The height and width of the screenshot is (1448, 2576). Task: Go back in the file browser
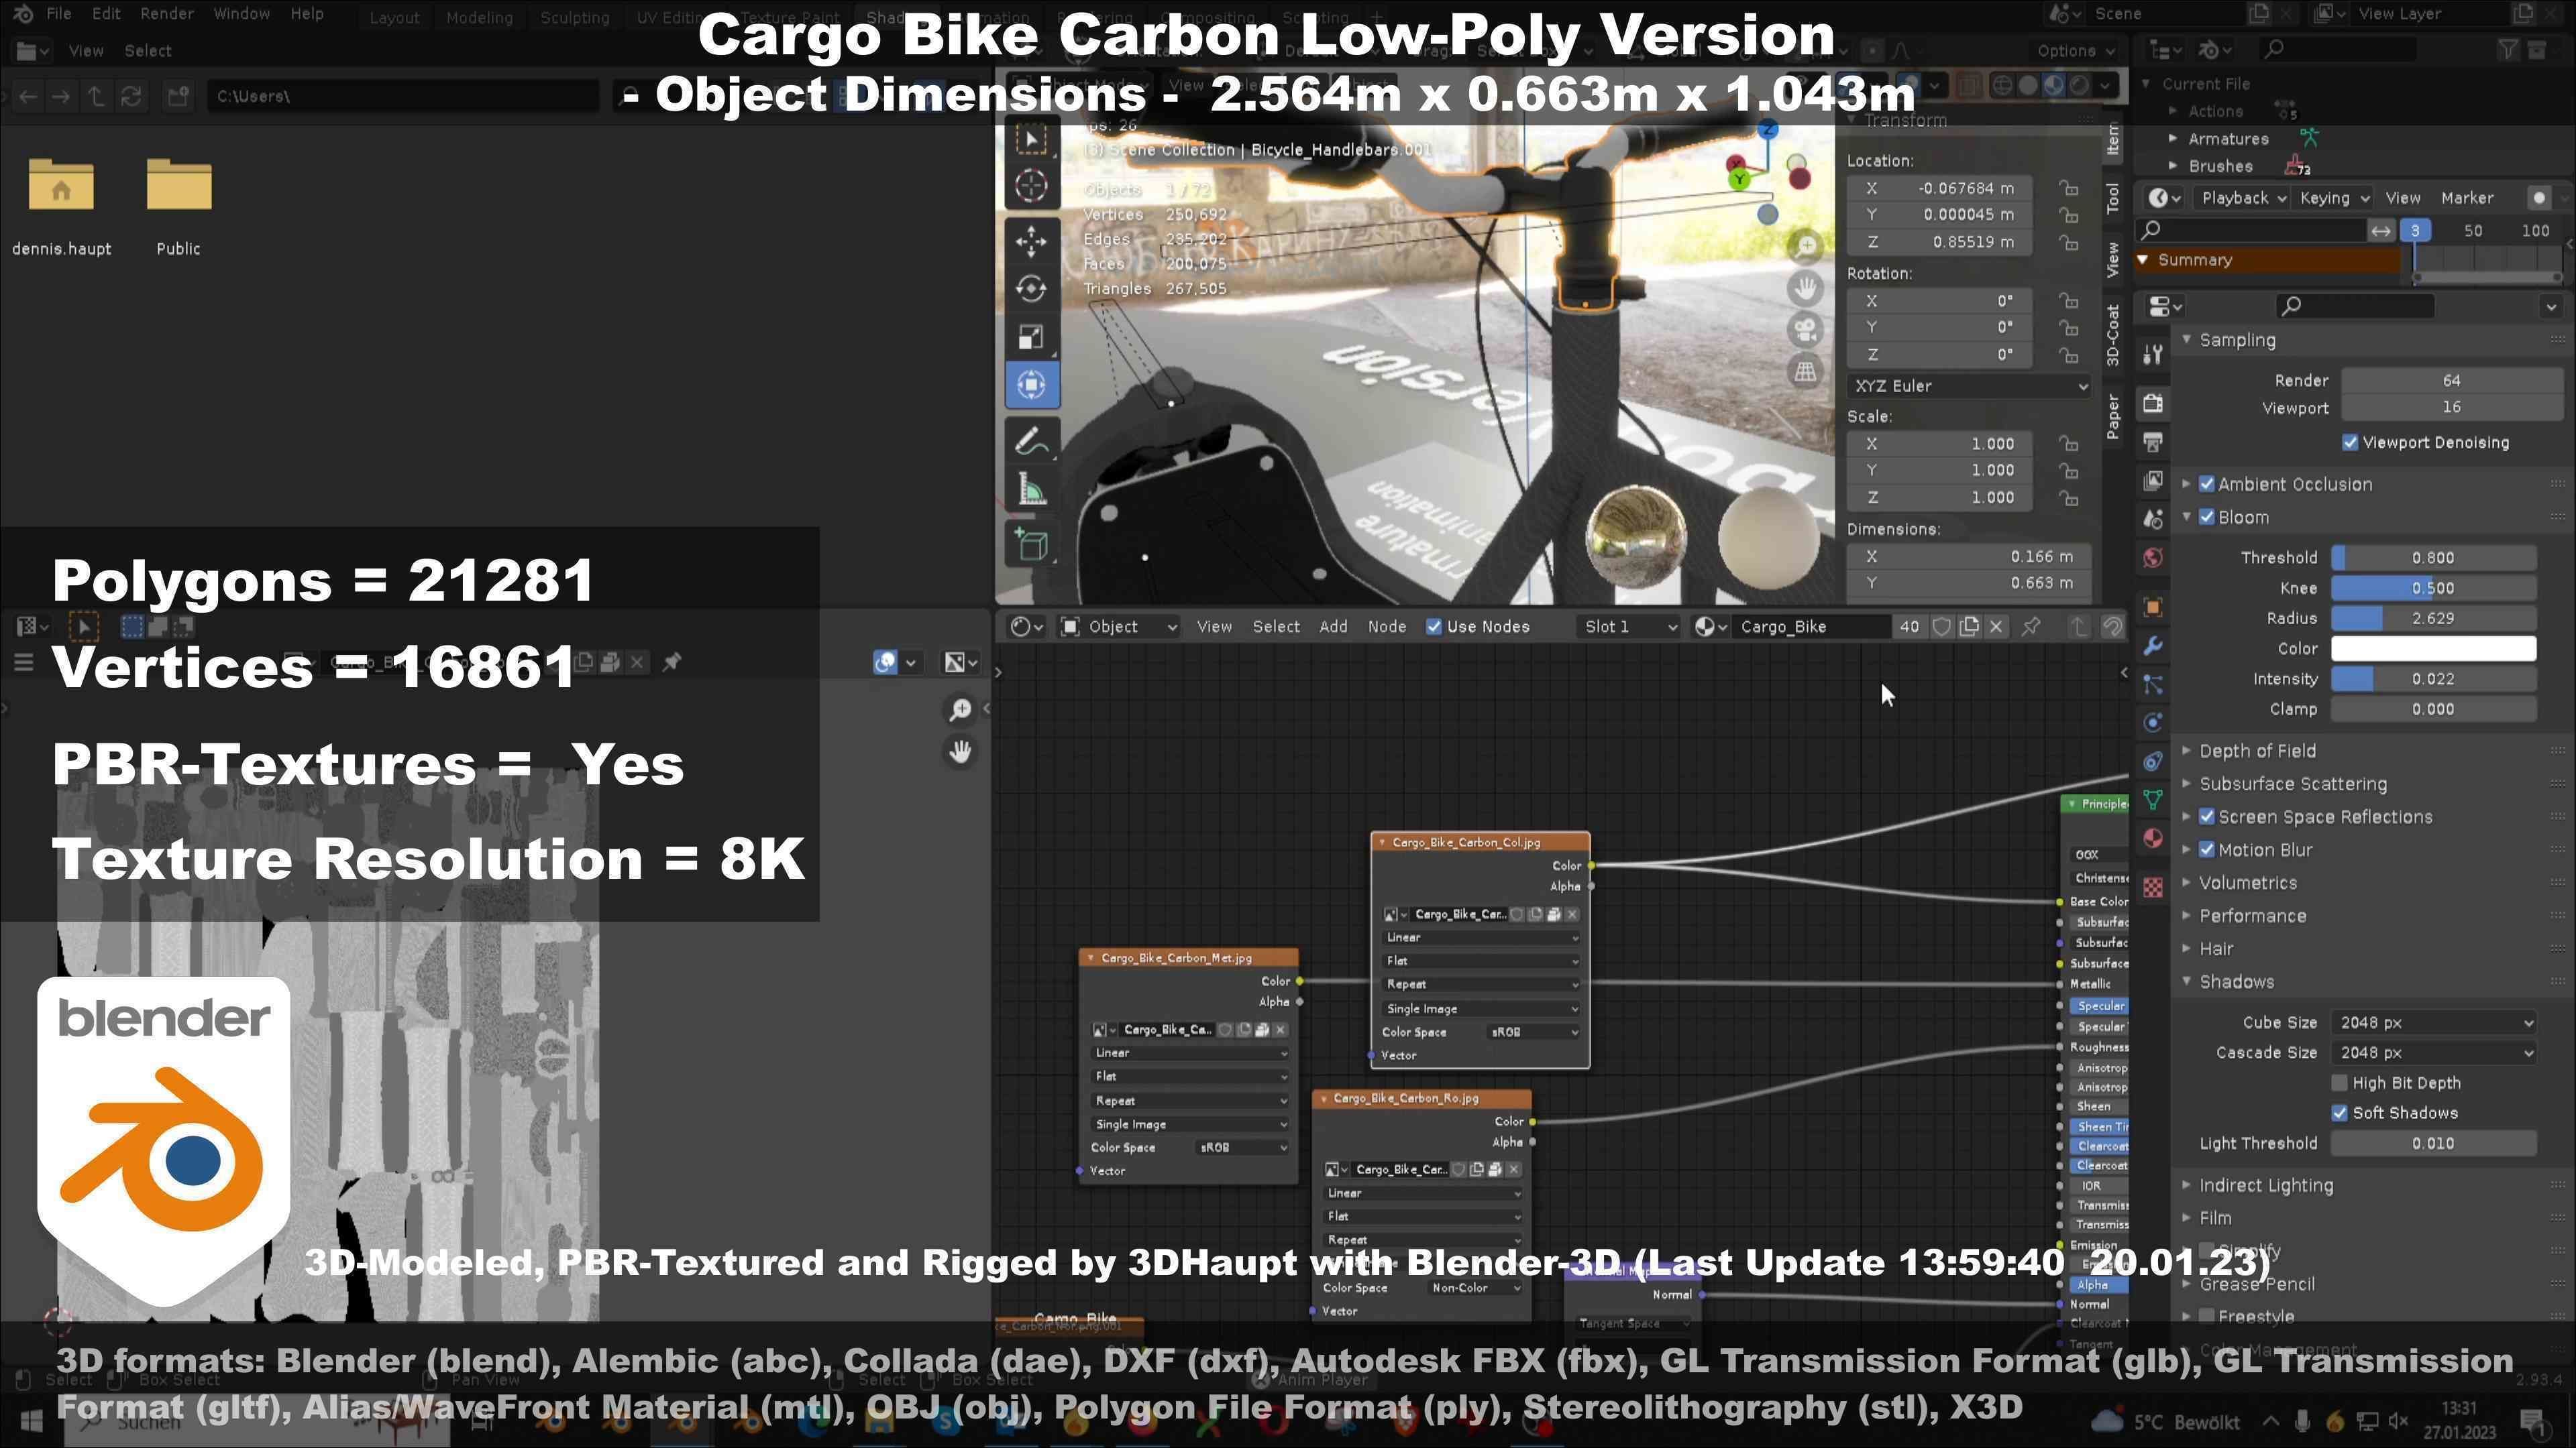point(28,97)
